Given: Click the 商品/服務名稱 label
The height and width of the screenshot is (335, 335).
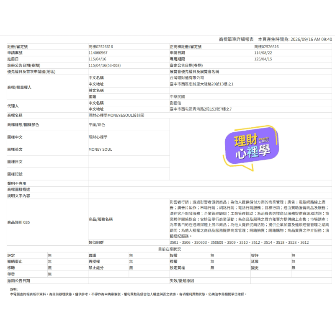Looking at the screenshot, I should pyautogui.click(x=100, y=219).
